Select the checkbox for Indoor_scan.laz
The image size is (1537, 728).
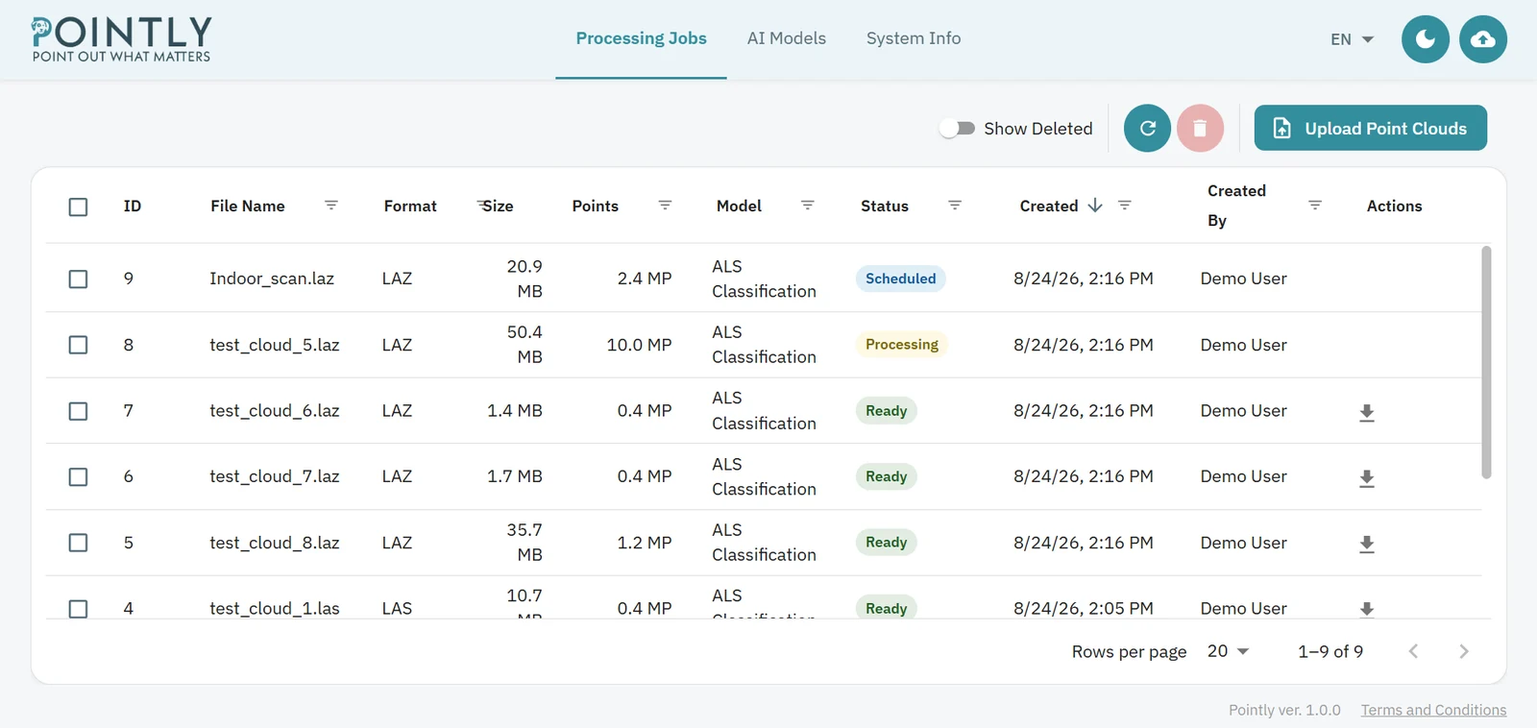[79, 279]
